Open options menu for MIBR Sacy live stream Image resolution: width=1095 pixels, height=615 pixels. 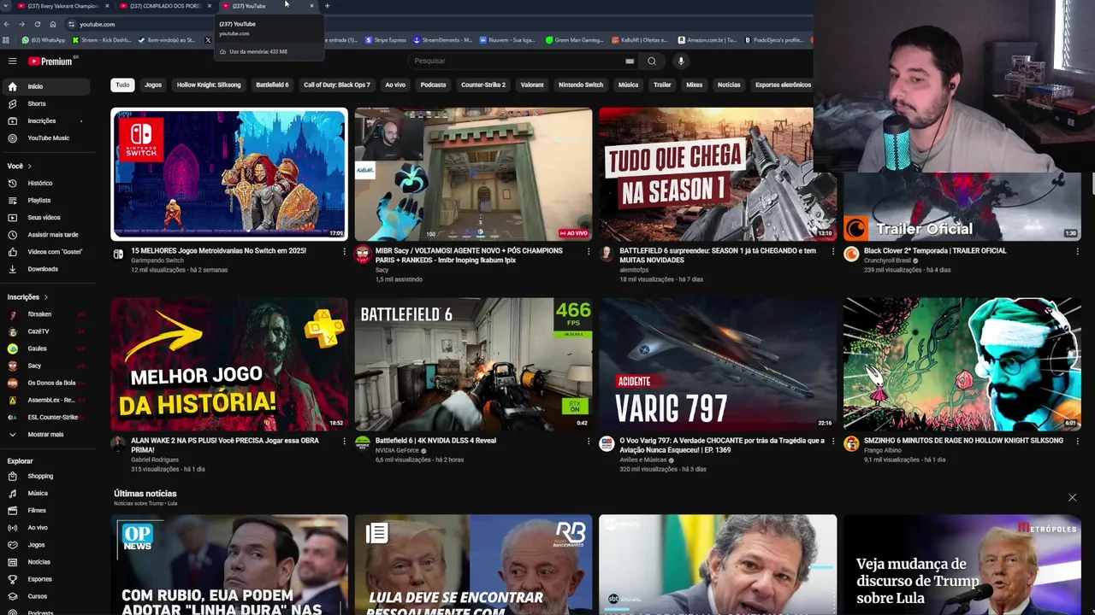(588, 251)
